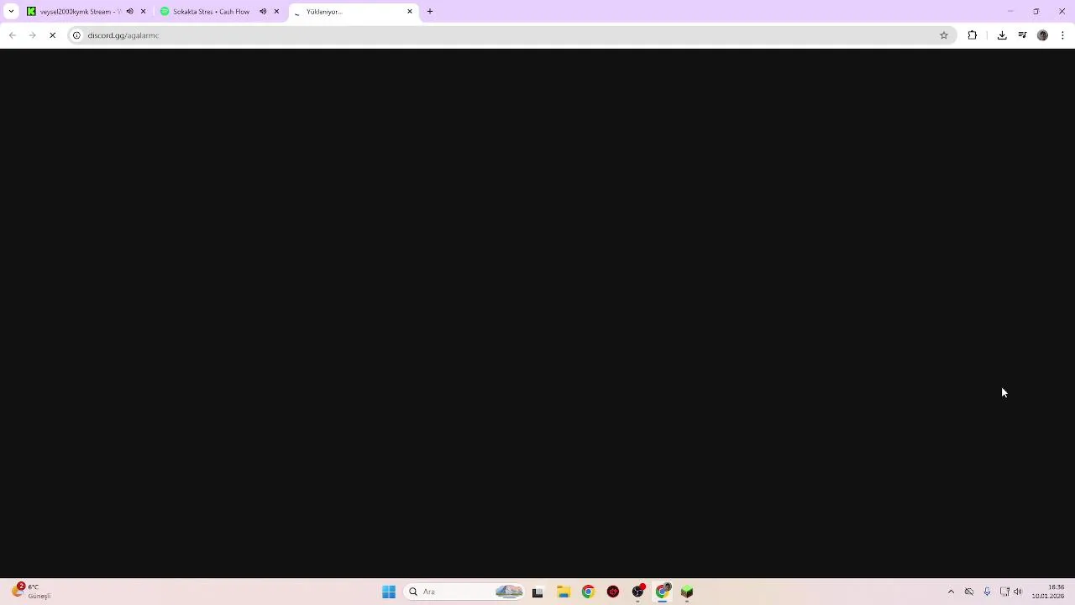Open the tab search dropdown
Viewport: 1075px width, 605px height.
coord(11,12)
